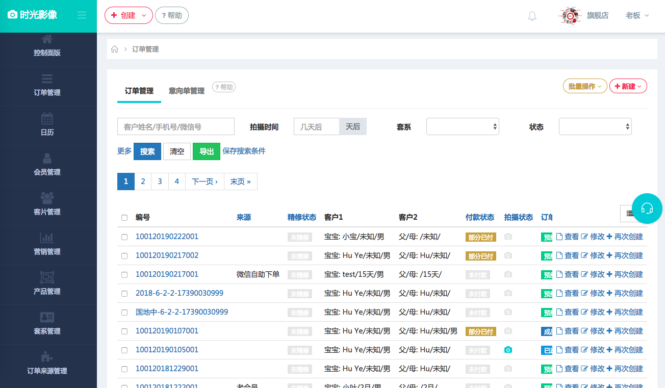The width and height of the screenshot is (665, 388).
Task: Click the customer name/phone/WeChat search field
Action: [175, 126]
